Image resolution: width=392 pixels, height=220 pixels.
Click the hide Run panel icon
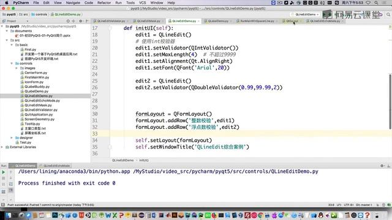coord(388,166)
